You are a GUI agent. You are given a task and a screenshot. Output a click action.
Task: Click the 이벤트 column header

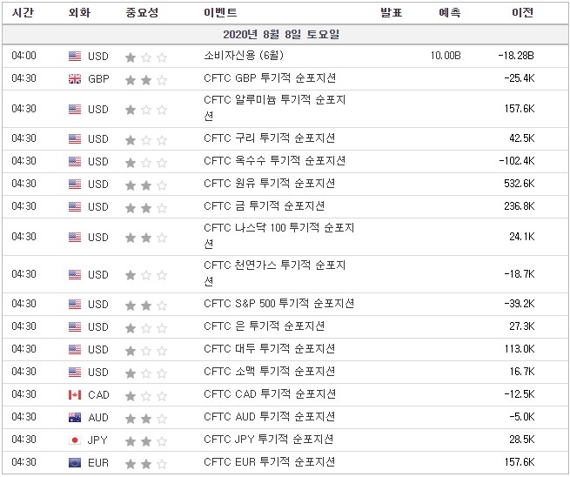click(x=220, y=13)
